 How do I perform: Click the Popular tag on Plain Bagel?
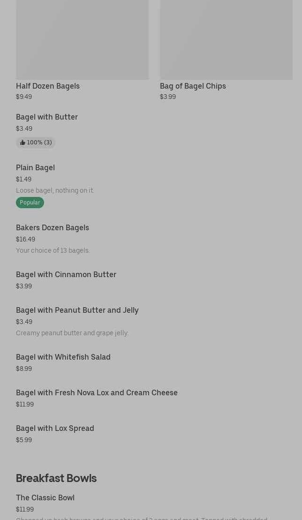tap(30, 203)
